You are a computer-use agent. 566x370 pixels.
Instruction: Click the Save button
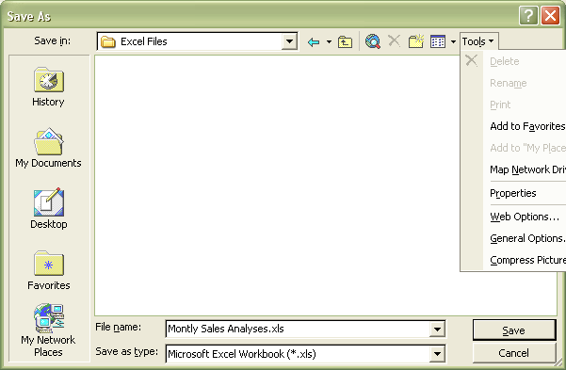pos(514,330)
